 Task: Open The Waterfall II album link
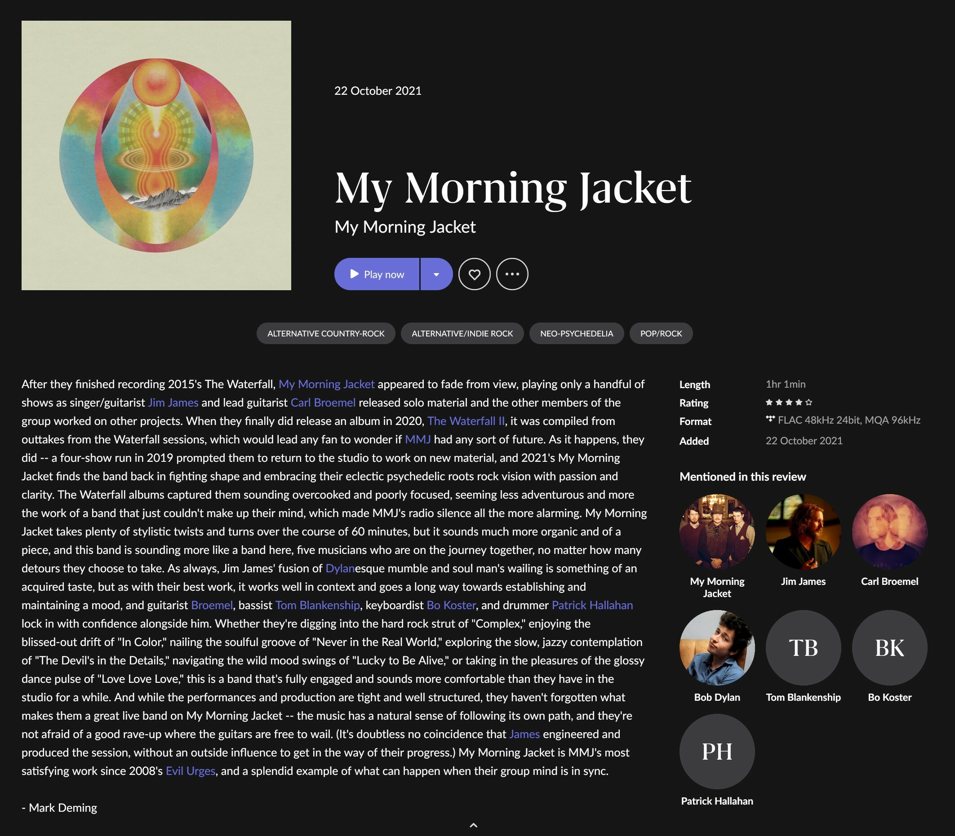466,421
